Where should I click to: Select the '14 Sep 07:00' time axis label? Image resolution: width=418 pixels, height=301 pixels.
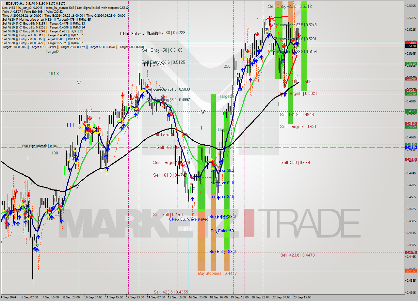pyautogui.click(x=156, y=297)
